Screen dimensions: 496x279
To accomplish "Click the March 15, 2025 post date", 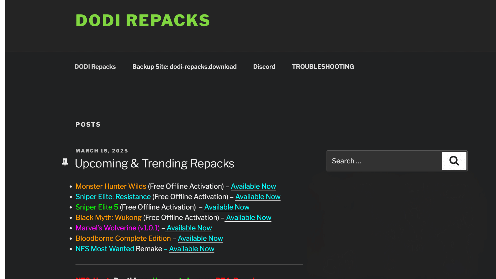I will (102, 151).
